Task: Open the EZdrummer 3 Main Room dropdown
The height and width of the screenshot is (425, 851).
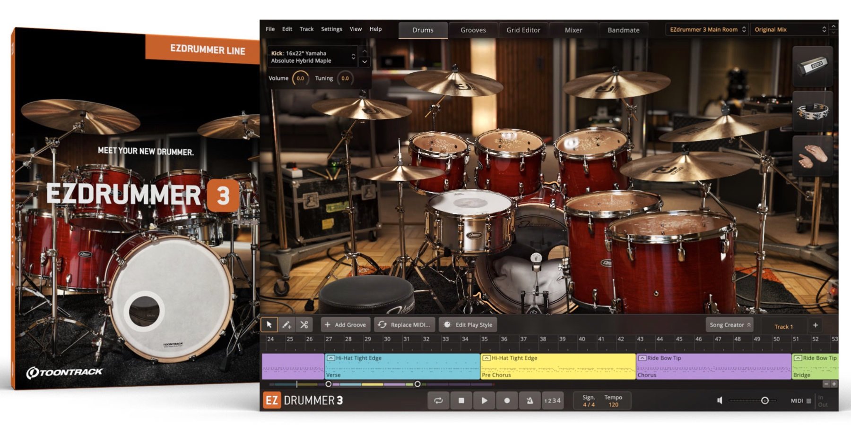Action: tap(707, 29)
